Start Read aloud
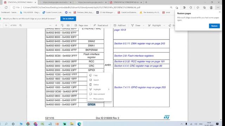 click(101, 25)
